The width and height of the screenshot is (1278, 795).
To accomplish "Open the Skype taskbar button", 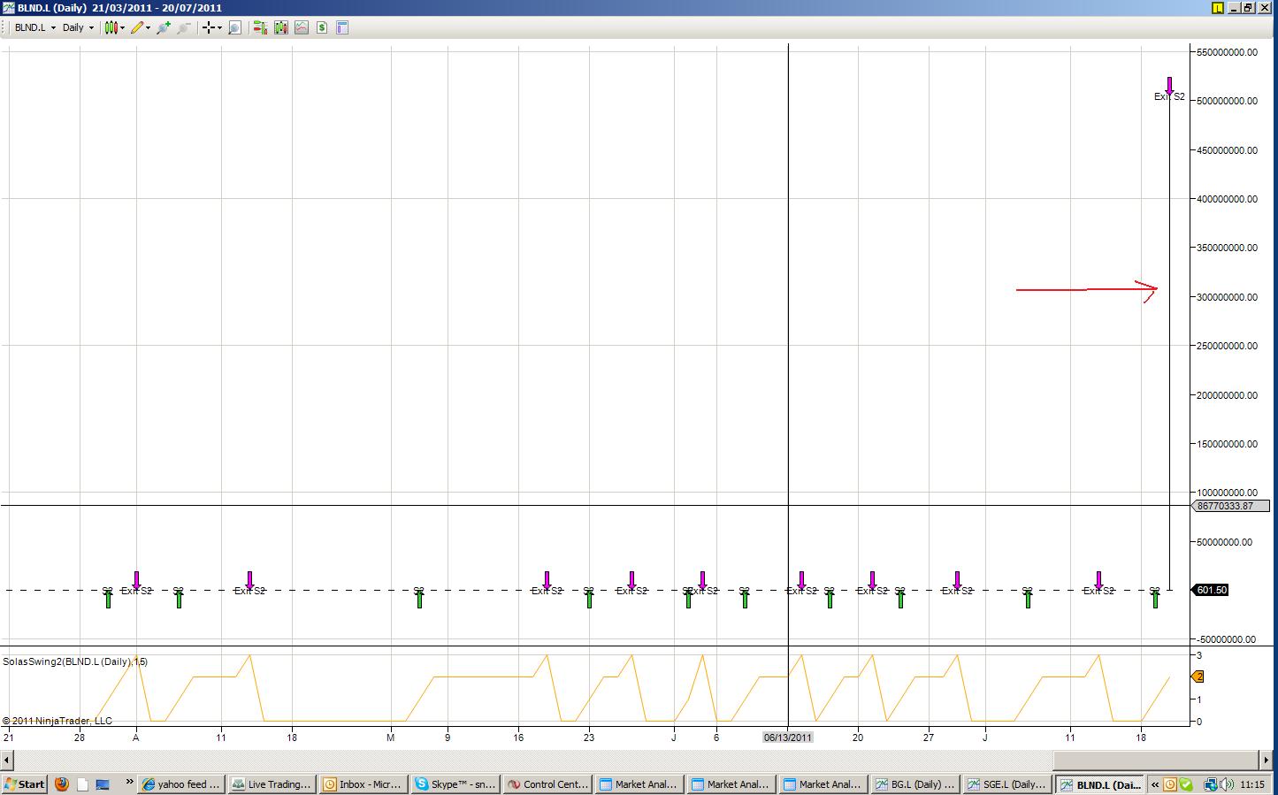I will pos(455,784).
